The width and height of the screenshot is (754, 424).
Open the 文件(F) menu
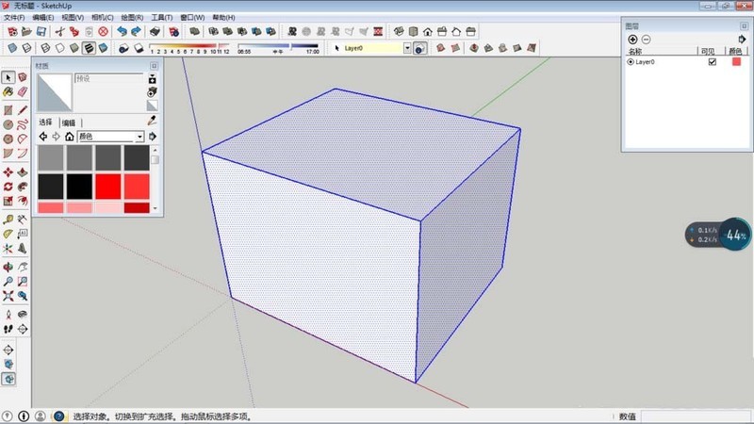pyautogui.click(x=14, y=17)
